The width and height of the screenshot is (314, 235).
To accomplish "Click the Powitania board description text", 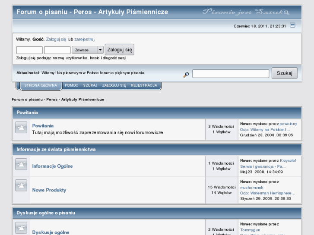I will coord(98,133).
